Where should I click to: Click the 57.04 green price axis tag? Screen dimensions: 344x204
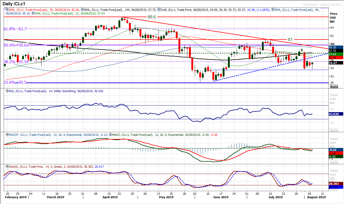[336, 54]
